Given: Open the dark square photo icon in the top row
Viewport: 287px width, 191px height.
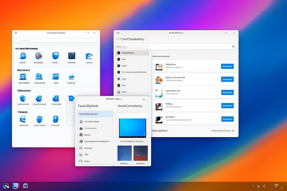Looking at the screenshot, I should pyautogui.click(x=71, y=56).
